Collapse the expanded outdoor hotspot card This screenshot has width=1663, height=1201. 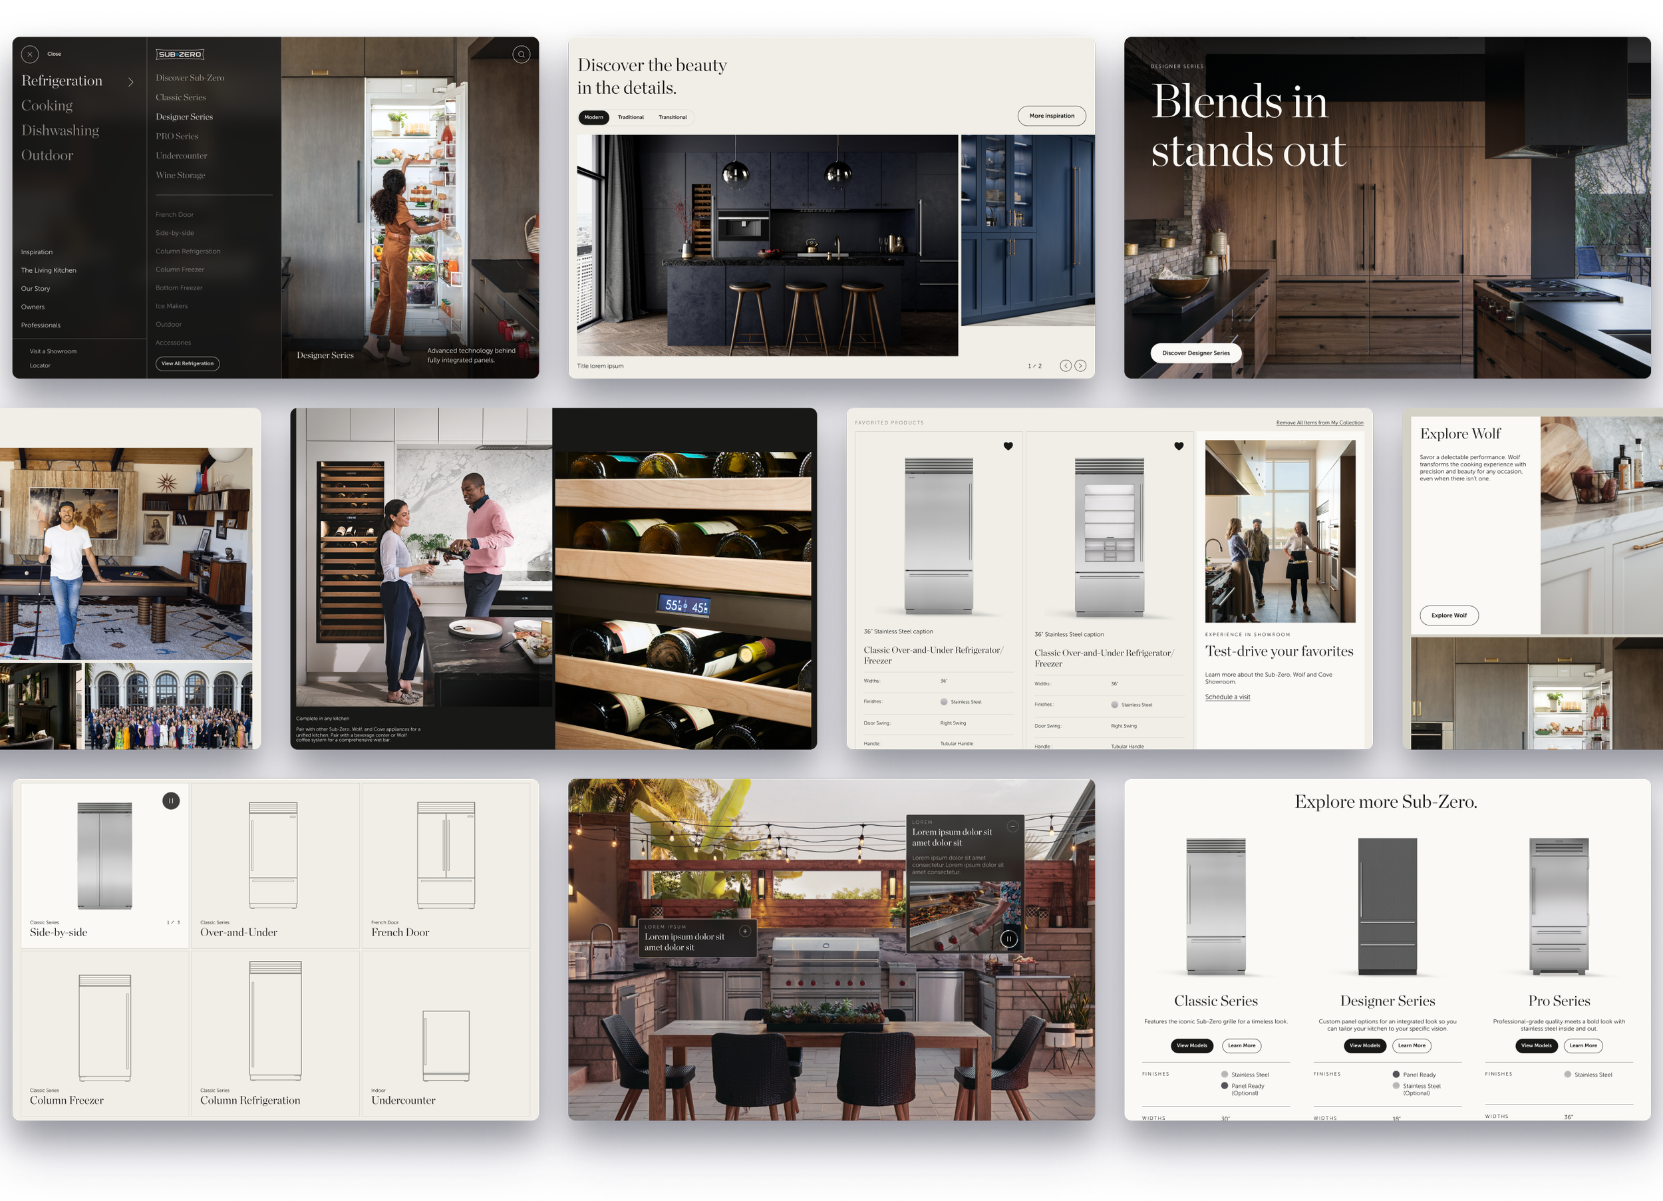pos(1012,826)
